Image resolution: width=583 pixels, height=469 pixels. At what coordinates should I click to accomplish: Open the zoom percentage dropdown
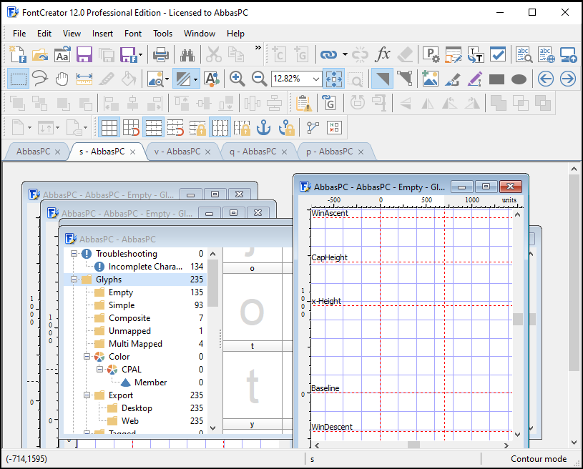click(316, 79)
